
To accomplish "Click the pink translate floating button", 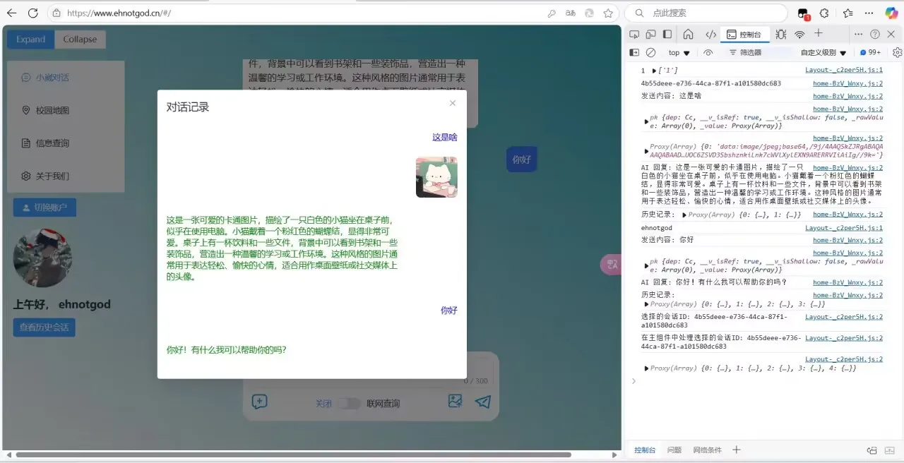I will pos(610,265).
